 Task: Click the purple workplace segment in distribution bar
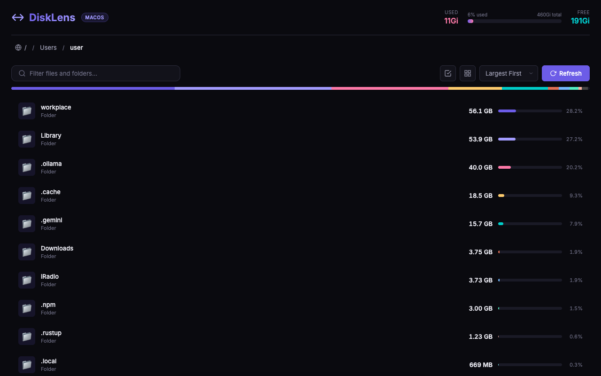tap(93, 88)
